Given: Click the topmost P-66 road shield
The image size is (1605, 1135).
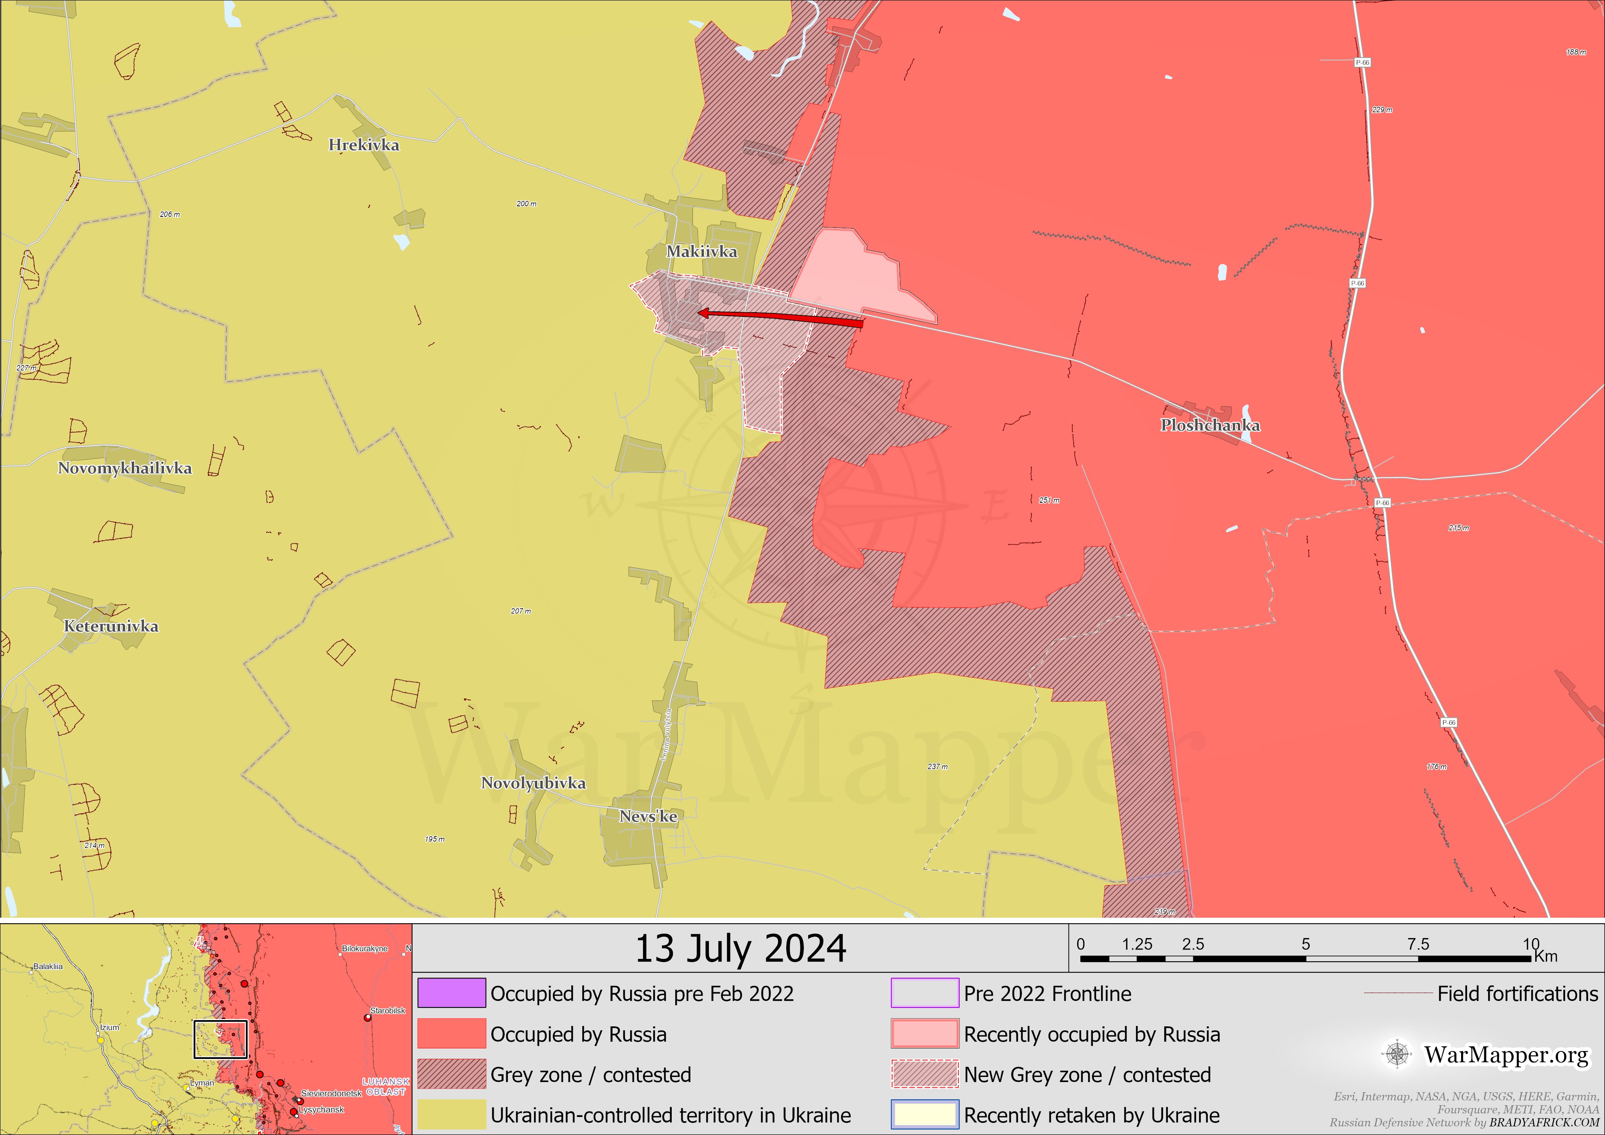Looking at the screenshot, I should tap(1362, 63).
